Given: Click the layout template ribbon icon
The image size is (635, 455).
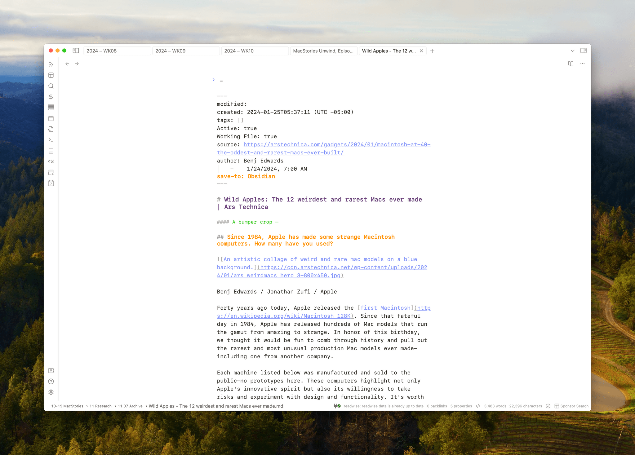Looking at the screenshot, I should point(51,75).
